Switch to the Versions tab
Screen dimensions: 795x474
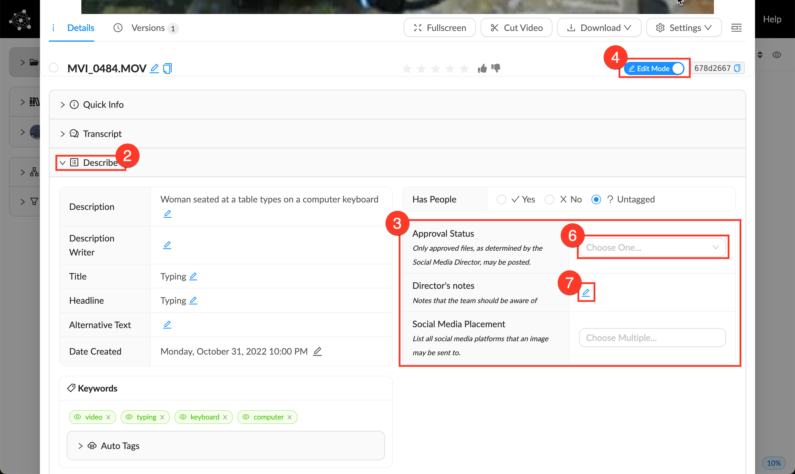tap(148, 28)
